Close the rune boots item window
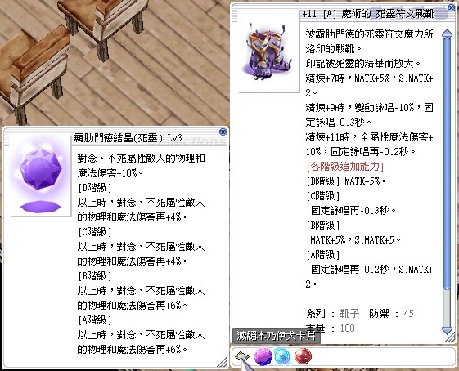 point(452,8)
